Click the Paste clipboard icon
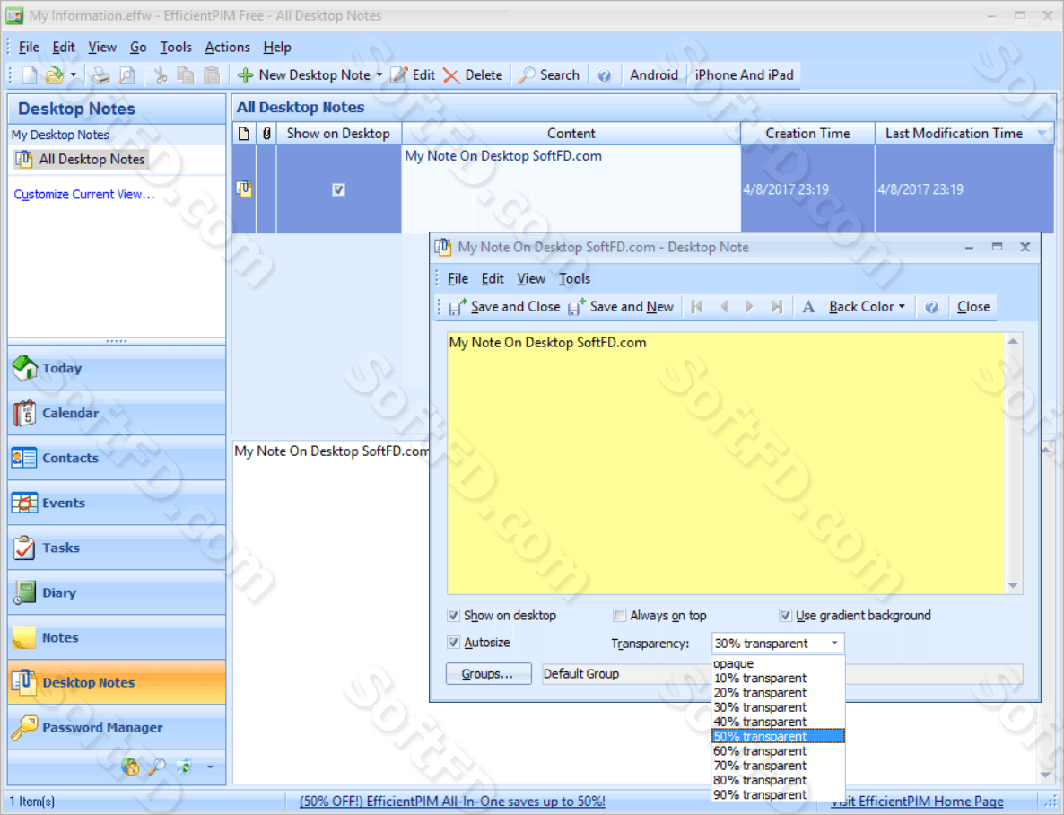The width and height of the screenshot is (1064, 815). pyautogui.click(x=212, y=75)
